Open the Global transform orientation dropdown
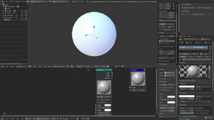 click(x=90, y=67)
